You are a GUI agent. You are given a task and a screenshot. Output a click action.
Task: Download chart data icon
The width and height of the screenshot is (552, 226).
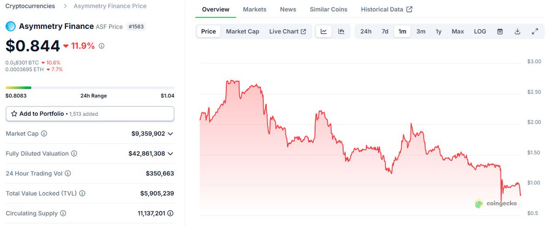517,31
